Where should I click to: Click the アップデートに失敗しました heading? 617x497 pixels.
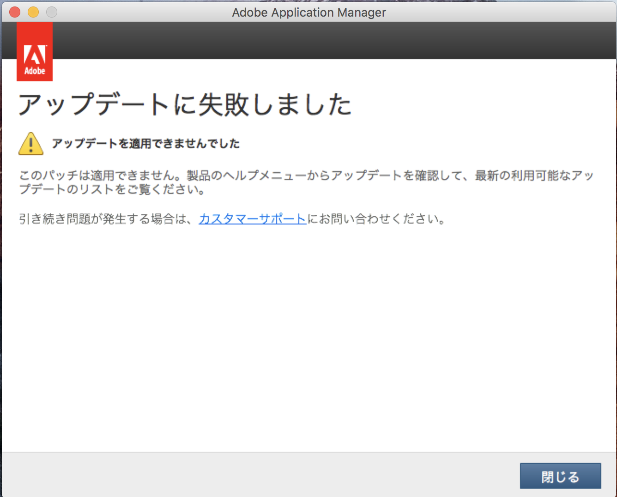coord(185,104)
